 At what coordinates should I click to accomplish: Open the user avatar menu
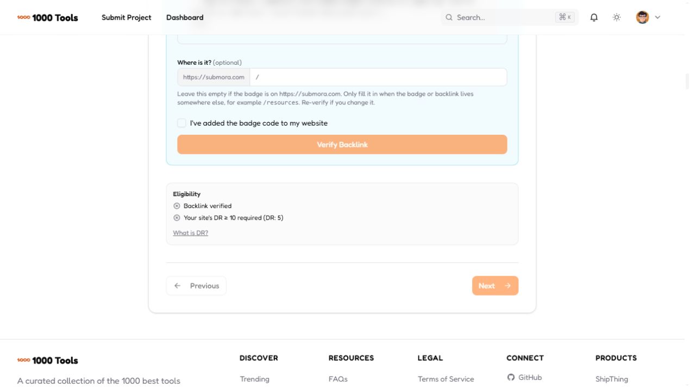(x=643, y=17)
